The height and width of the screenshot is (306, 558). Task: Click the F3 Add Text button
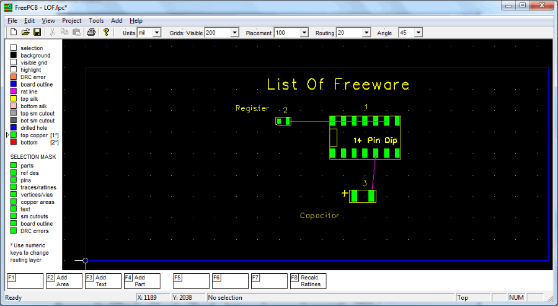pyautogui.click(x=103, y=281)
